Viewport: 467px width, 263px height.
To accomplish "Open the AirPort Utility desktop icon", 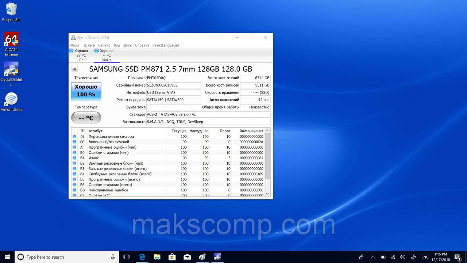I will [11, 102].
